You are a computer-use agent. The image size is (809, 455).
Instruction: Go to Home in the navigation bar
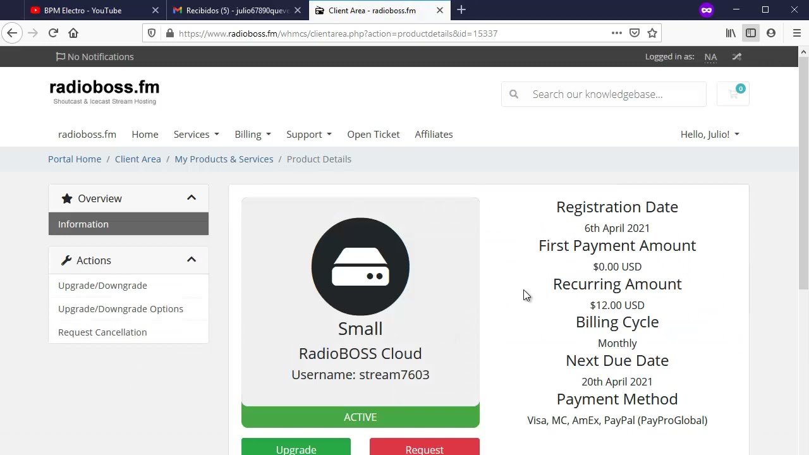click(145, 134)
